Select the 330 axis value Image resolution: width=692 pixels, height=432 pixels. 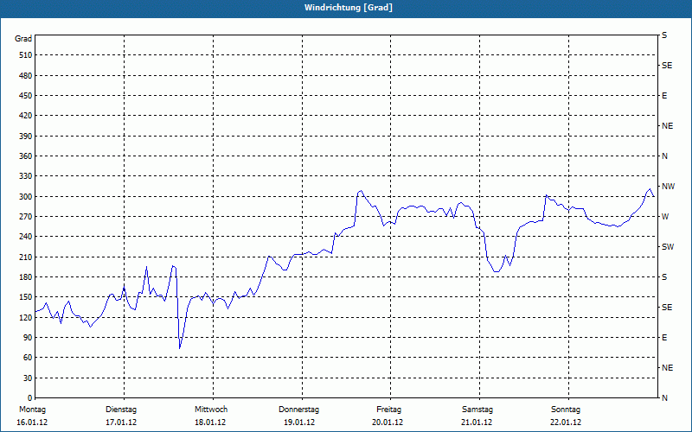click(x=26, y=176)
